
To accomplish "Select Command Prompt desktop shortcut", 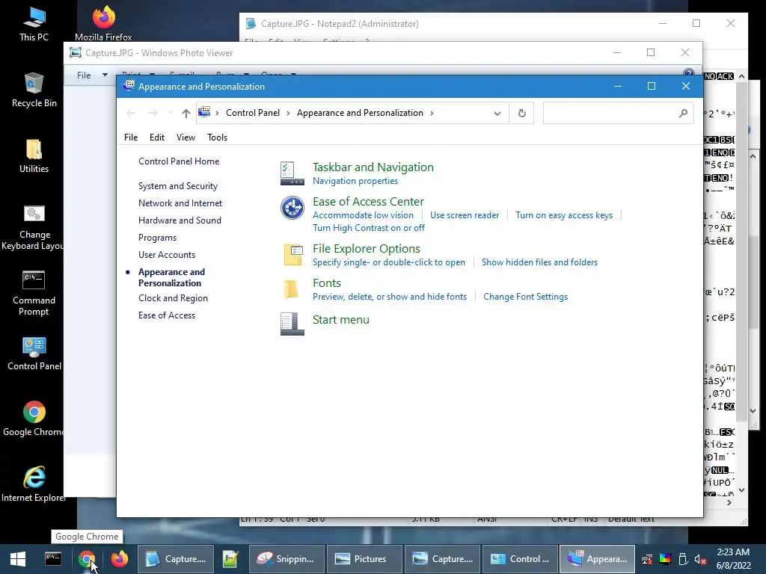I will coord(34,293).
